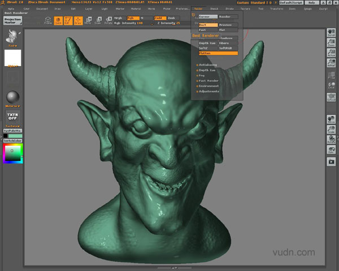Toggle Depth Cue button in Render palette
Screen dimensions: 339x271
point(208,43)
